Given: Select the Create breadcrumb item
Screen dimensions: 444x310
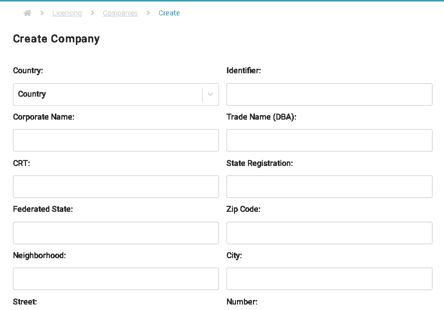Looking at the screenshot, I should 169,13.
